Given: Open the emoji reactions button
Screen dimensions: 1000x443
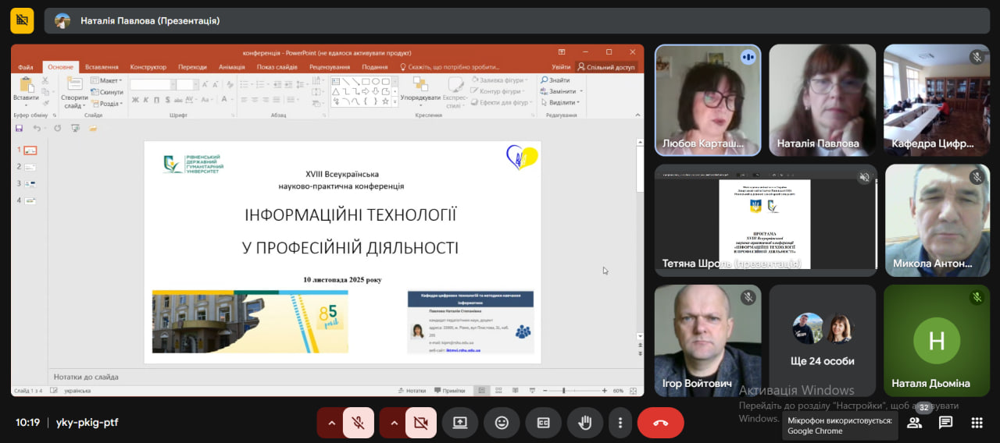Looking at the screenshot, I should click(x=502, y=423).
